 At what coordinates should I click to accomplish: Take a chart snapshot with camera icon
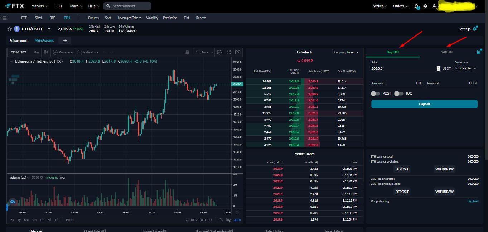[238, 52]
